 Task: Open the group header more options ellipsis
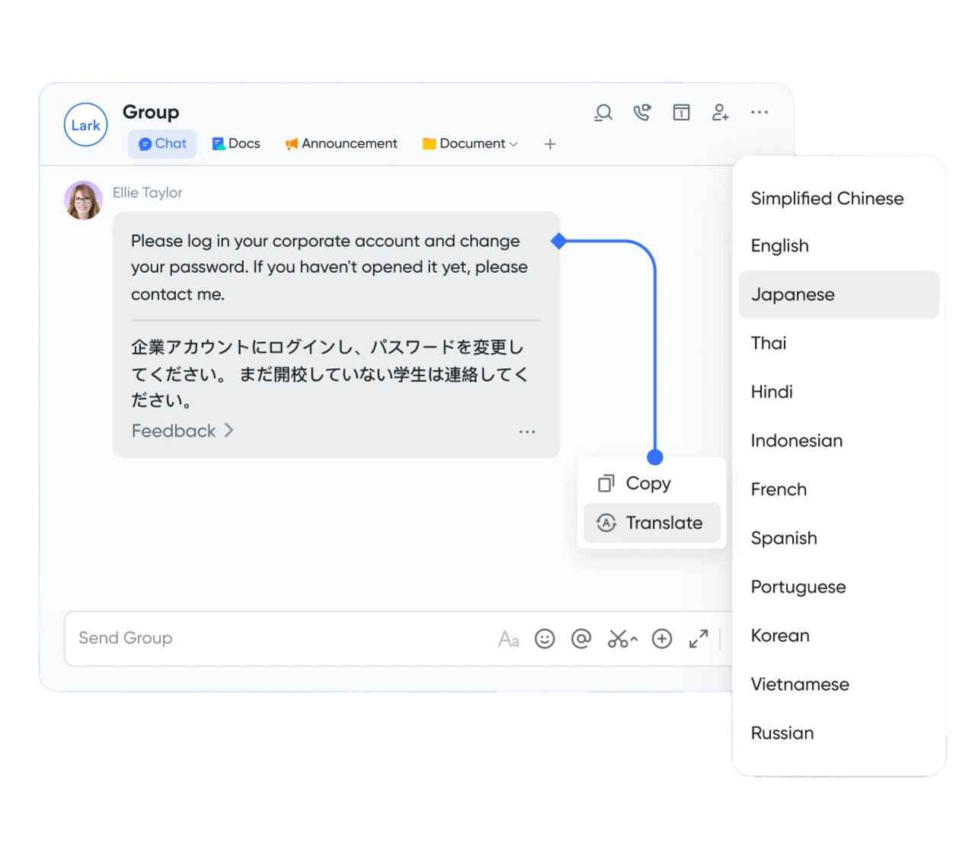(759, 112)
